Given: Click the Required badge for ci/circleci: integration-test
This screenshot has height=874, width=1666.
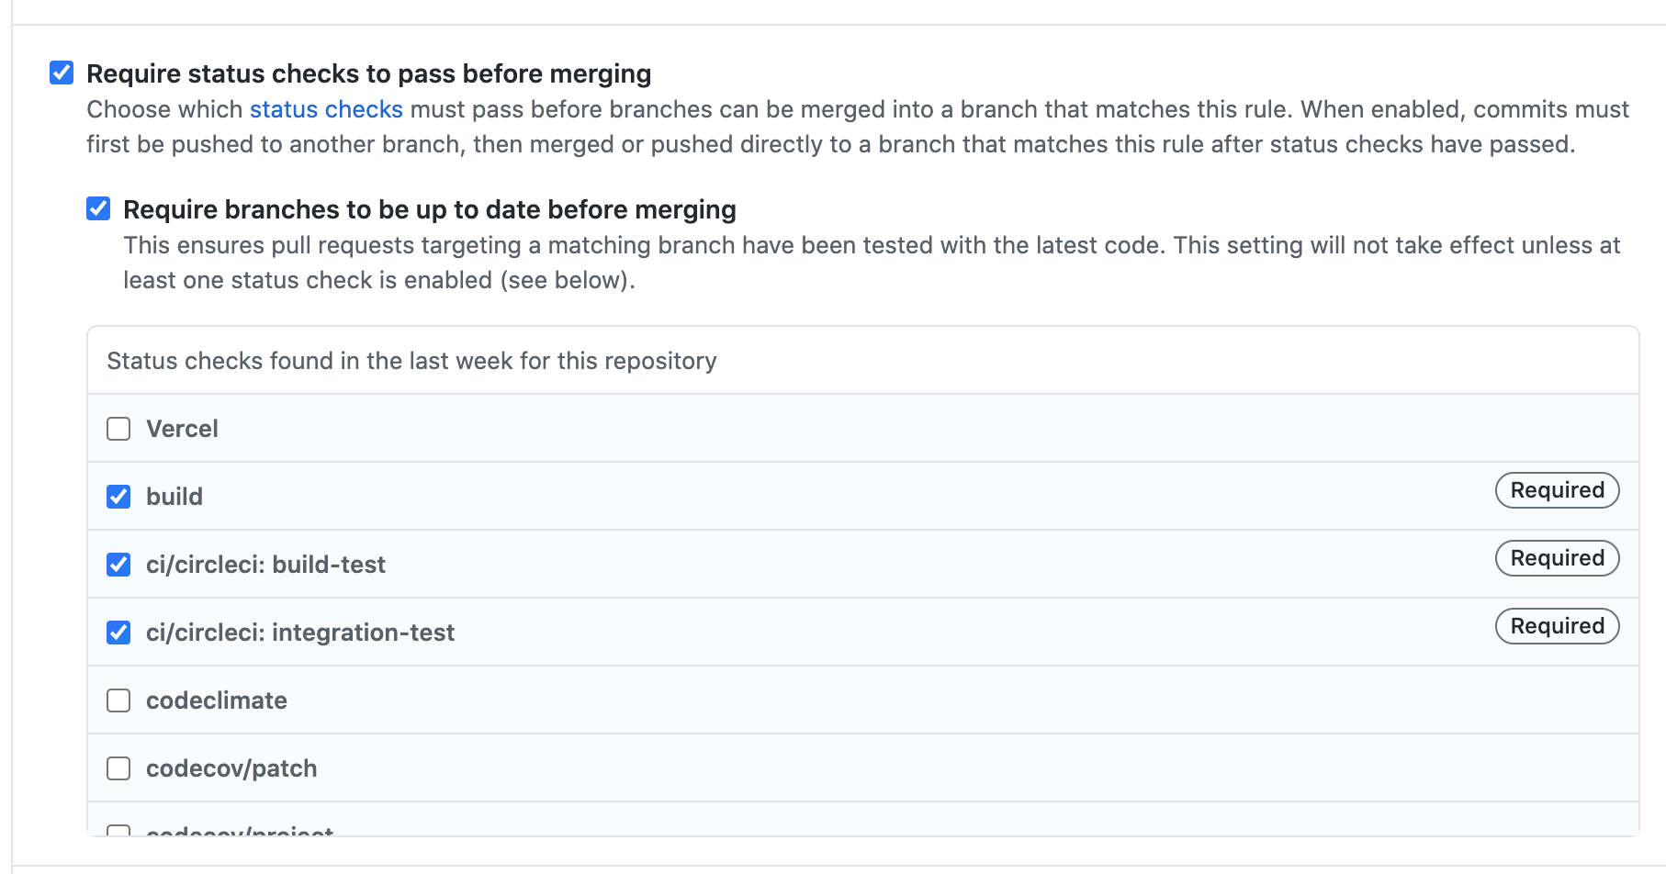Looking at the screenshot, I should point(1557,626).
